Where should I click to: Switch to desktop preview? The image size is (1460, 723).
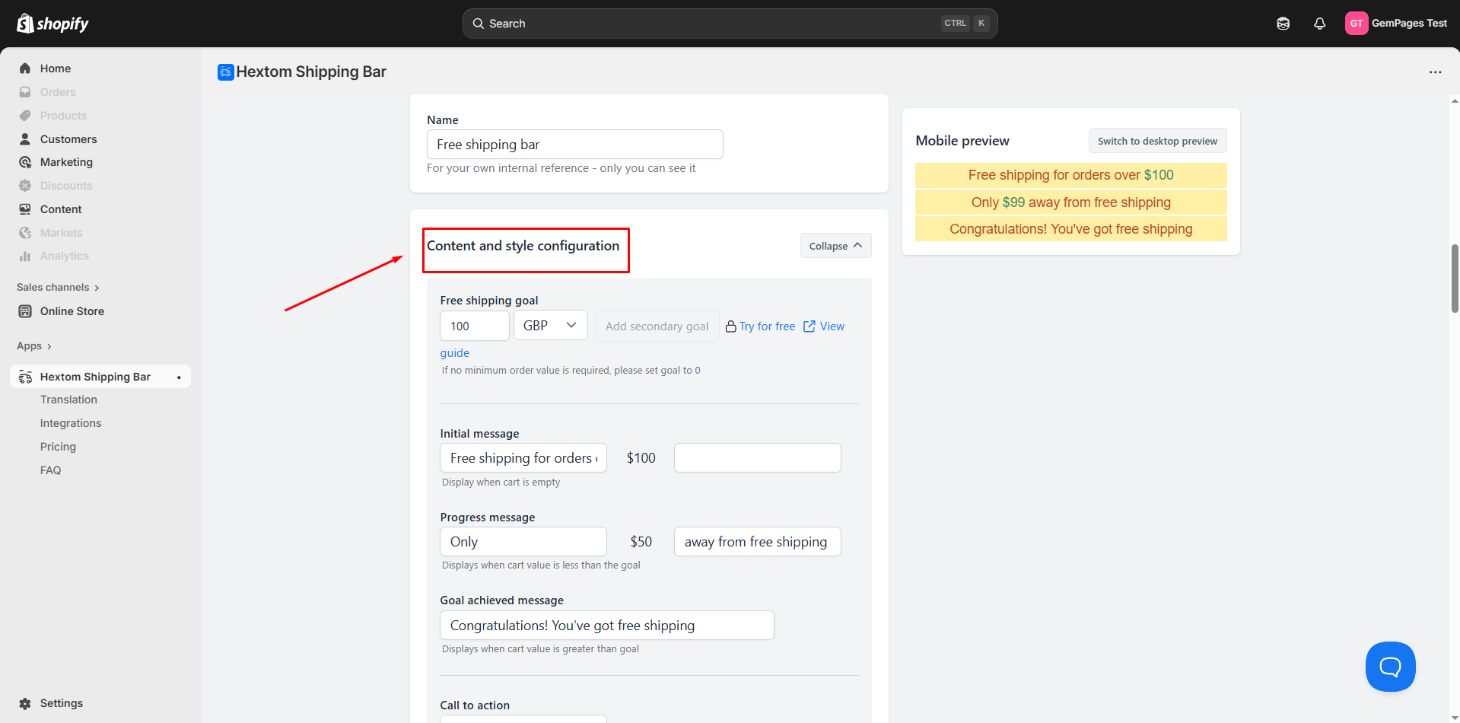[1156, 141]
